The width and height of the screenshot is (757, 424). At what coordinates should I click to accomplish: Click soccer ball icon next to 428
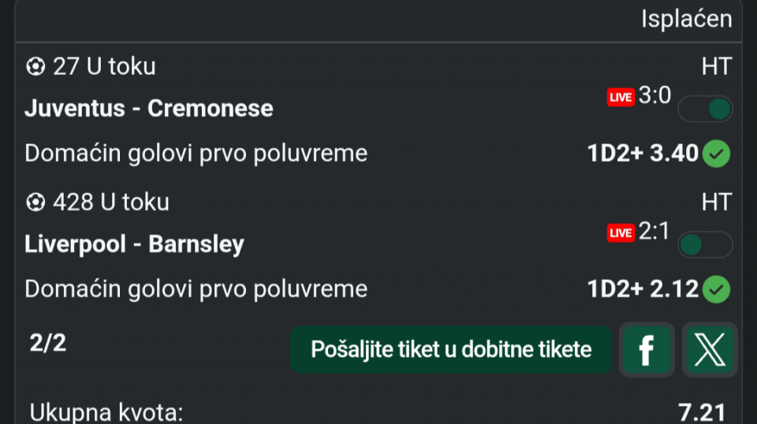coord(35,203)
